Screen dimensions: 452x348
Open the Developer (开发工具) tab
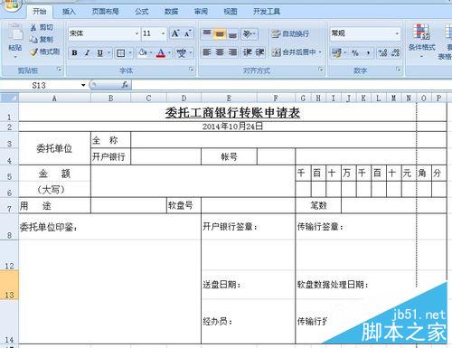point(267,12)
